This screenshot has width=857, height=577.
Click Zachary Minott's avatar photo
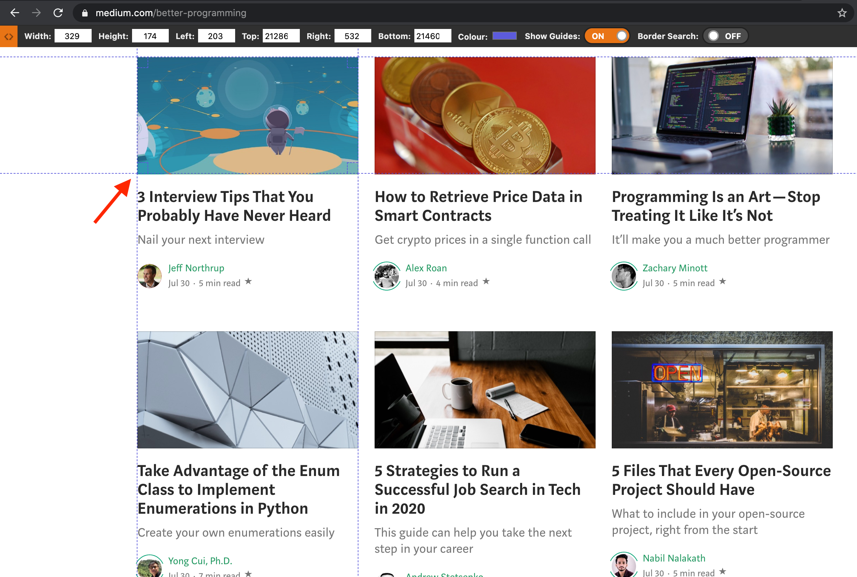(x=624, y=276)
